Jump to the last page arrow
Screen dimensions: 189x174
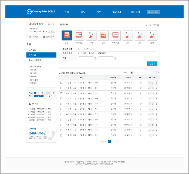pos(117,141)
